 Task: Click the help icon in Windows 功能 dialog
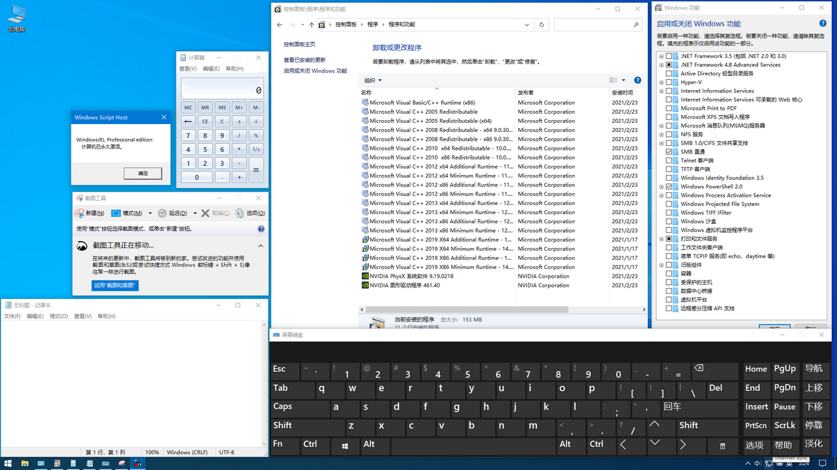(823, 24)
